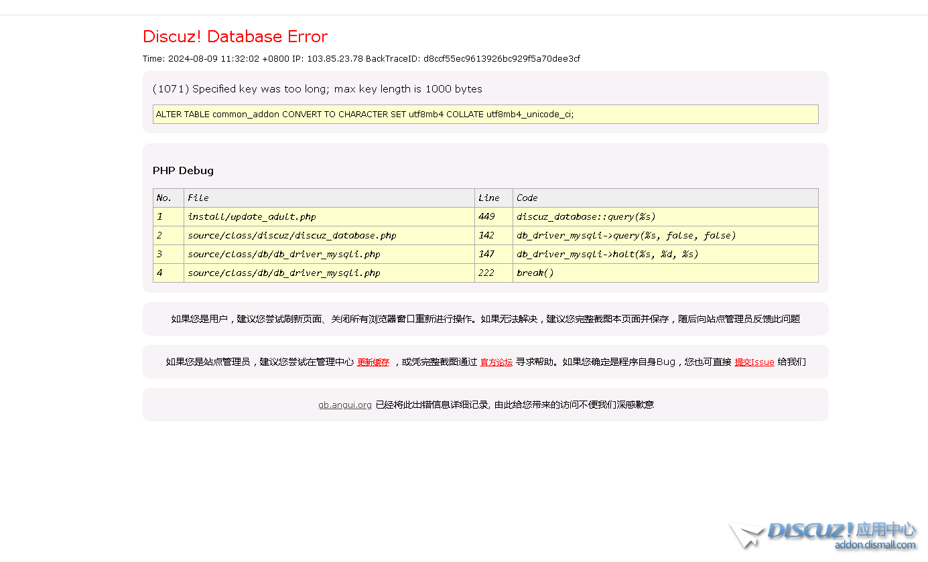Click the DISCUZ! 应用中心 logo

842,531
